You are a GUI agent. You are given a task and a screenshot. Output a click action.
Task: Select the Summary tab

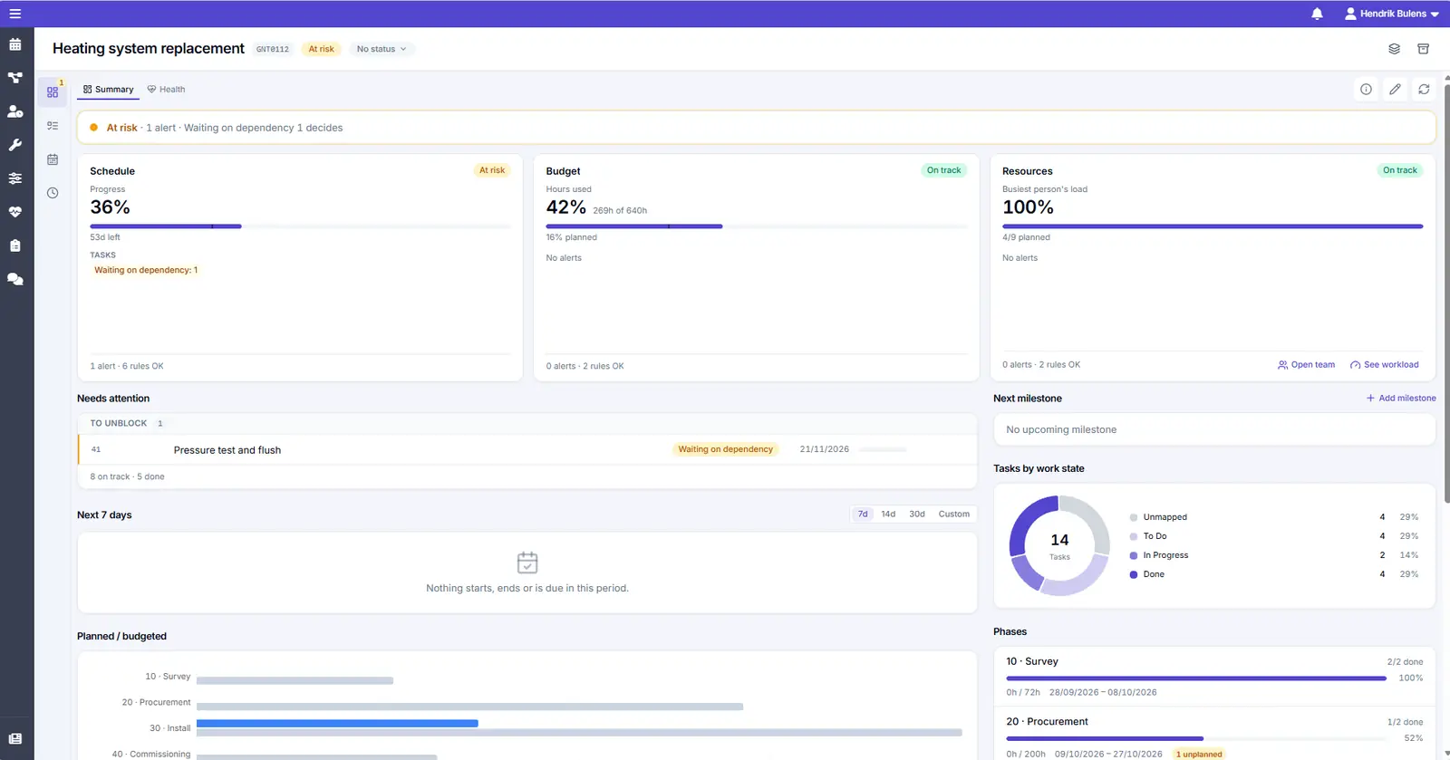point(108,90)
